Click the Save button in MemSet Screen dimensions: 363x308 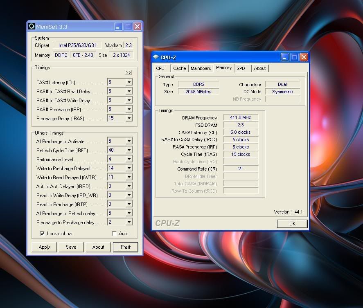pyautogui.click(x=71, y=247)
